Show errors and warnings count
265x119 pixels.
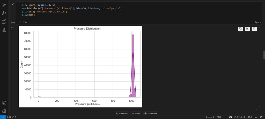[x=12, y=117]
